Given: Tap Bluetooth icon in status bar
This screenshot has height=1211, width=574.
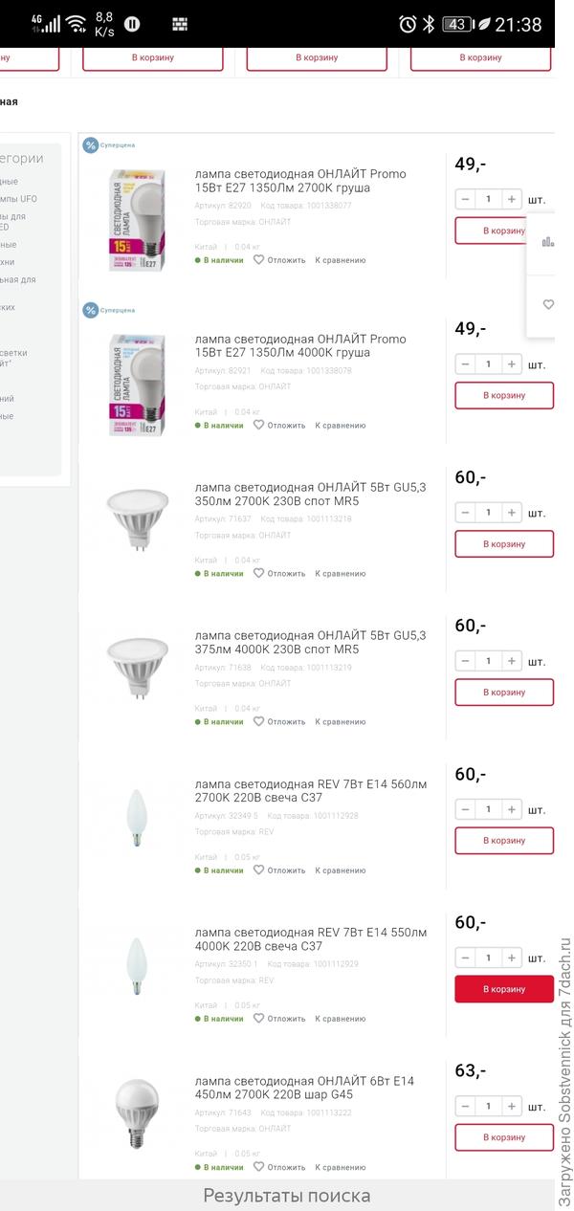Looking at the screenshot, I should [x=429, y=25].
